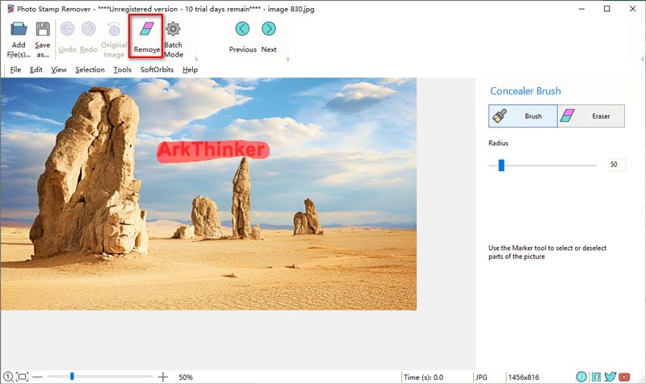Click the Undo arrow icon

(67, 29)
